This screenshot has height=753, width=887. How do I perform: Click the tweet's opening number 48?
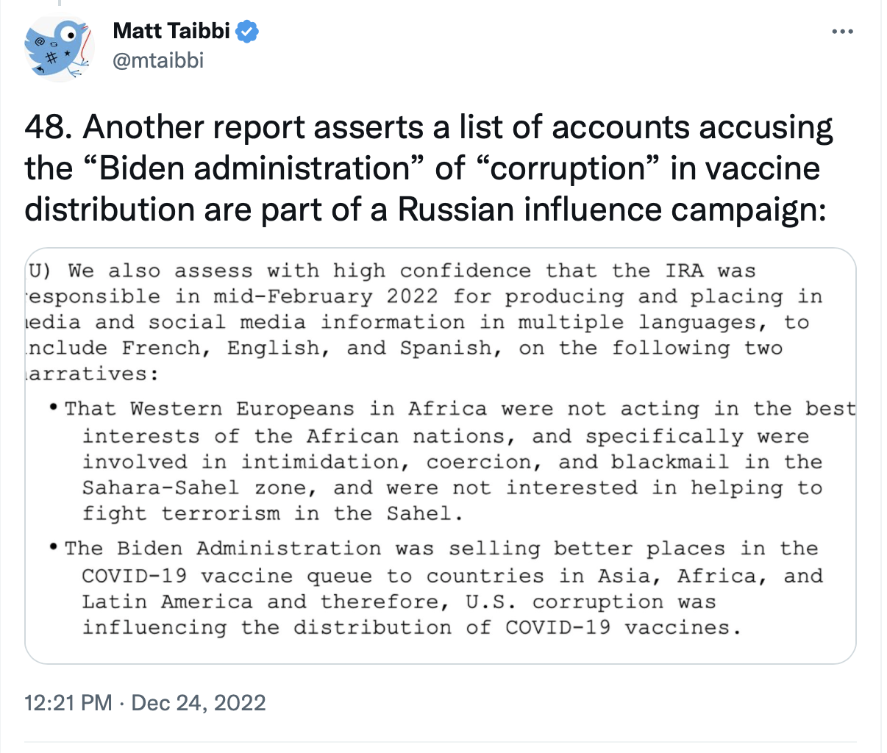pyautogui.click(x=46, y=127)
